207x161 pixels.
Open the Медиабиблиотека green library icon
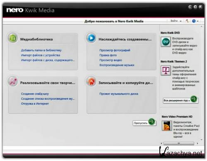tap(13, 38)
